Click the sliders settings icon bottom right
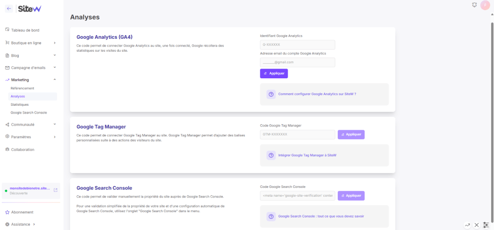The width and height of the screenshot is (494, 230). click(x=486, y=225)
